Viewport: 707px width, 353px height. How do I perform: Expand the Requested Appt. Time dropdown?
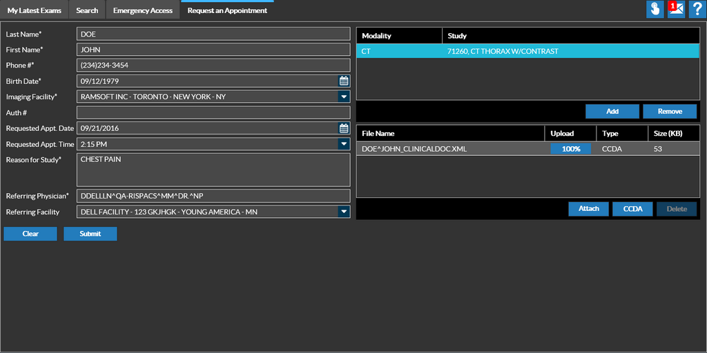tap(344, 144)
